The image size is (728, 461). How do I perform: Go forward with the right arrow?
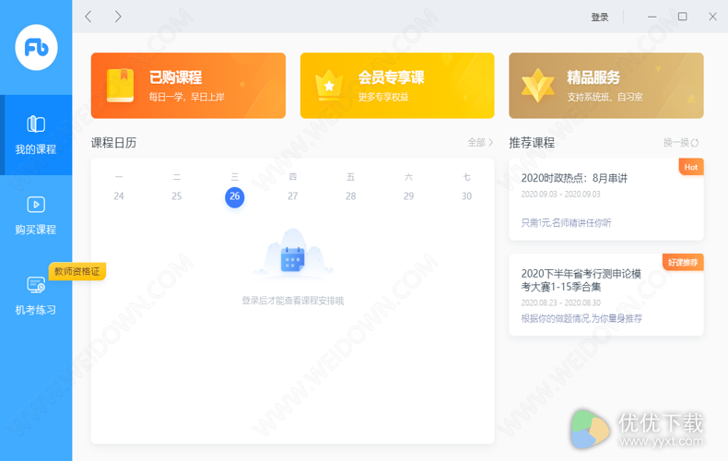click(x=118, y=17)
